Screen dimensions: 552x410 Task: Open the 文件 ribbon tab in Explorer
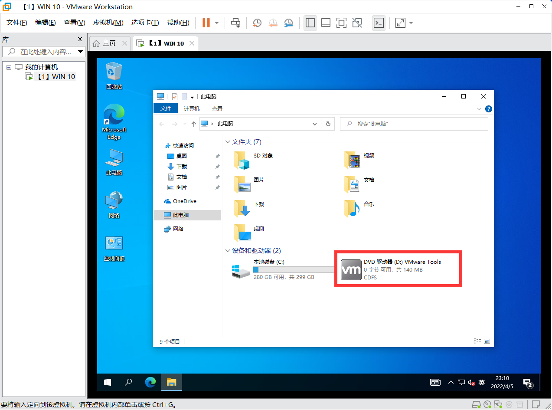(166, 108)
